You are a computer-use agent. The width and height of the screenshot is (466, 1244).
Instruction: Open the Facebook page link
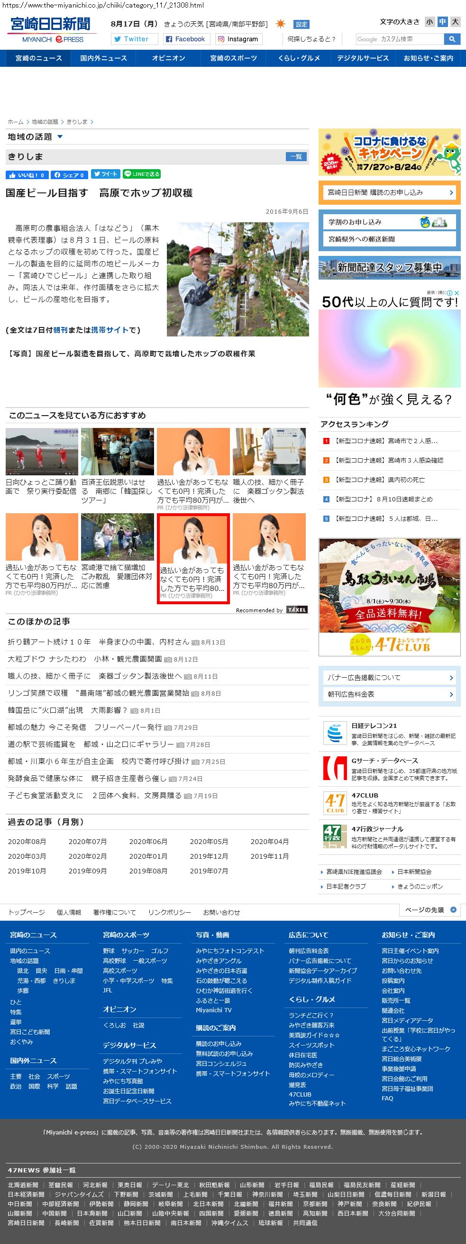[185, 39]
